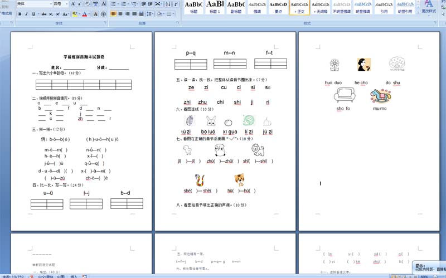Toggle italic formatting
This screenshot has width=446, height=278.
(26, 14)
